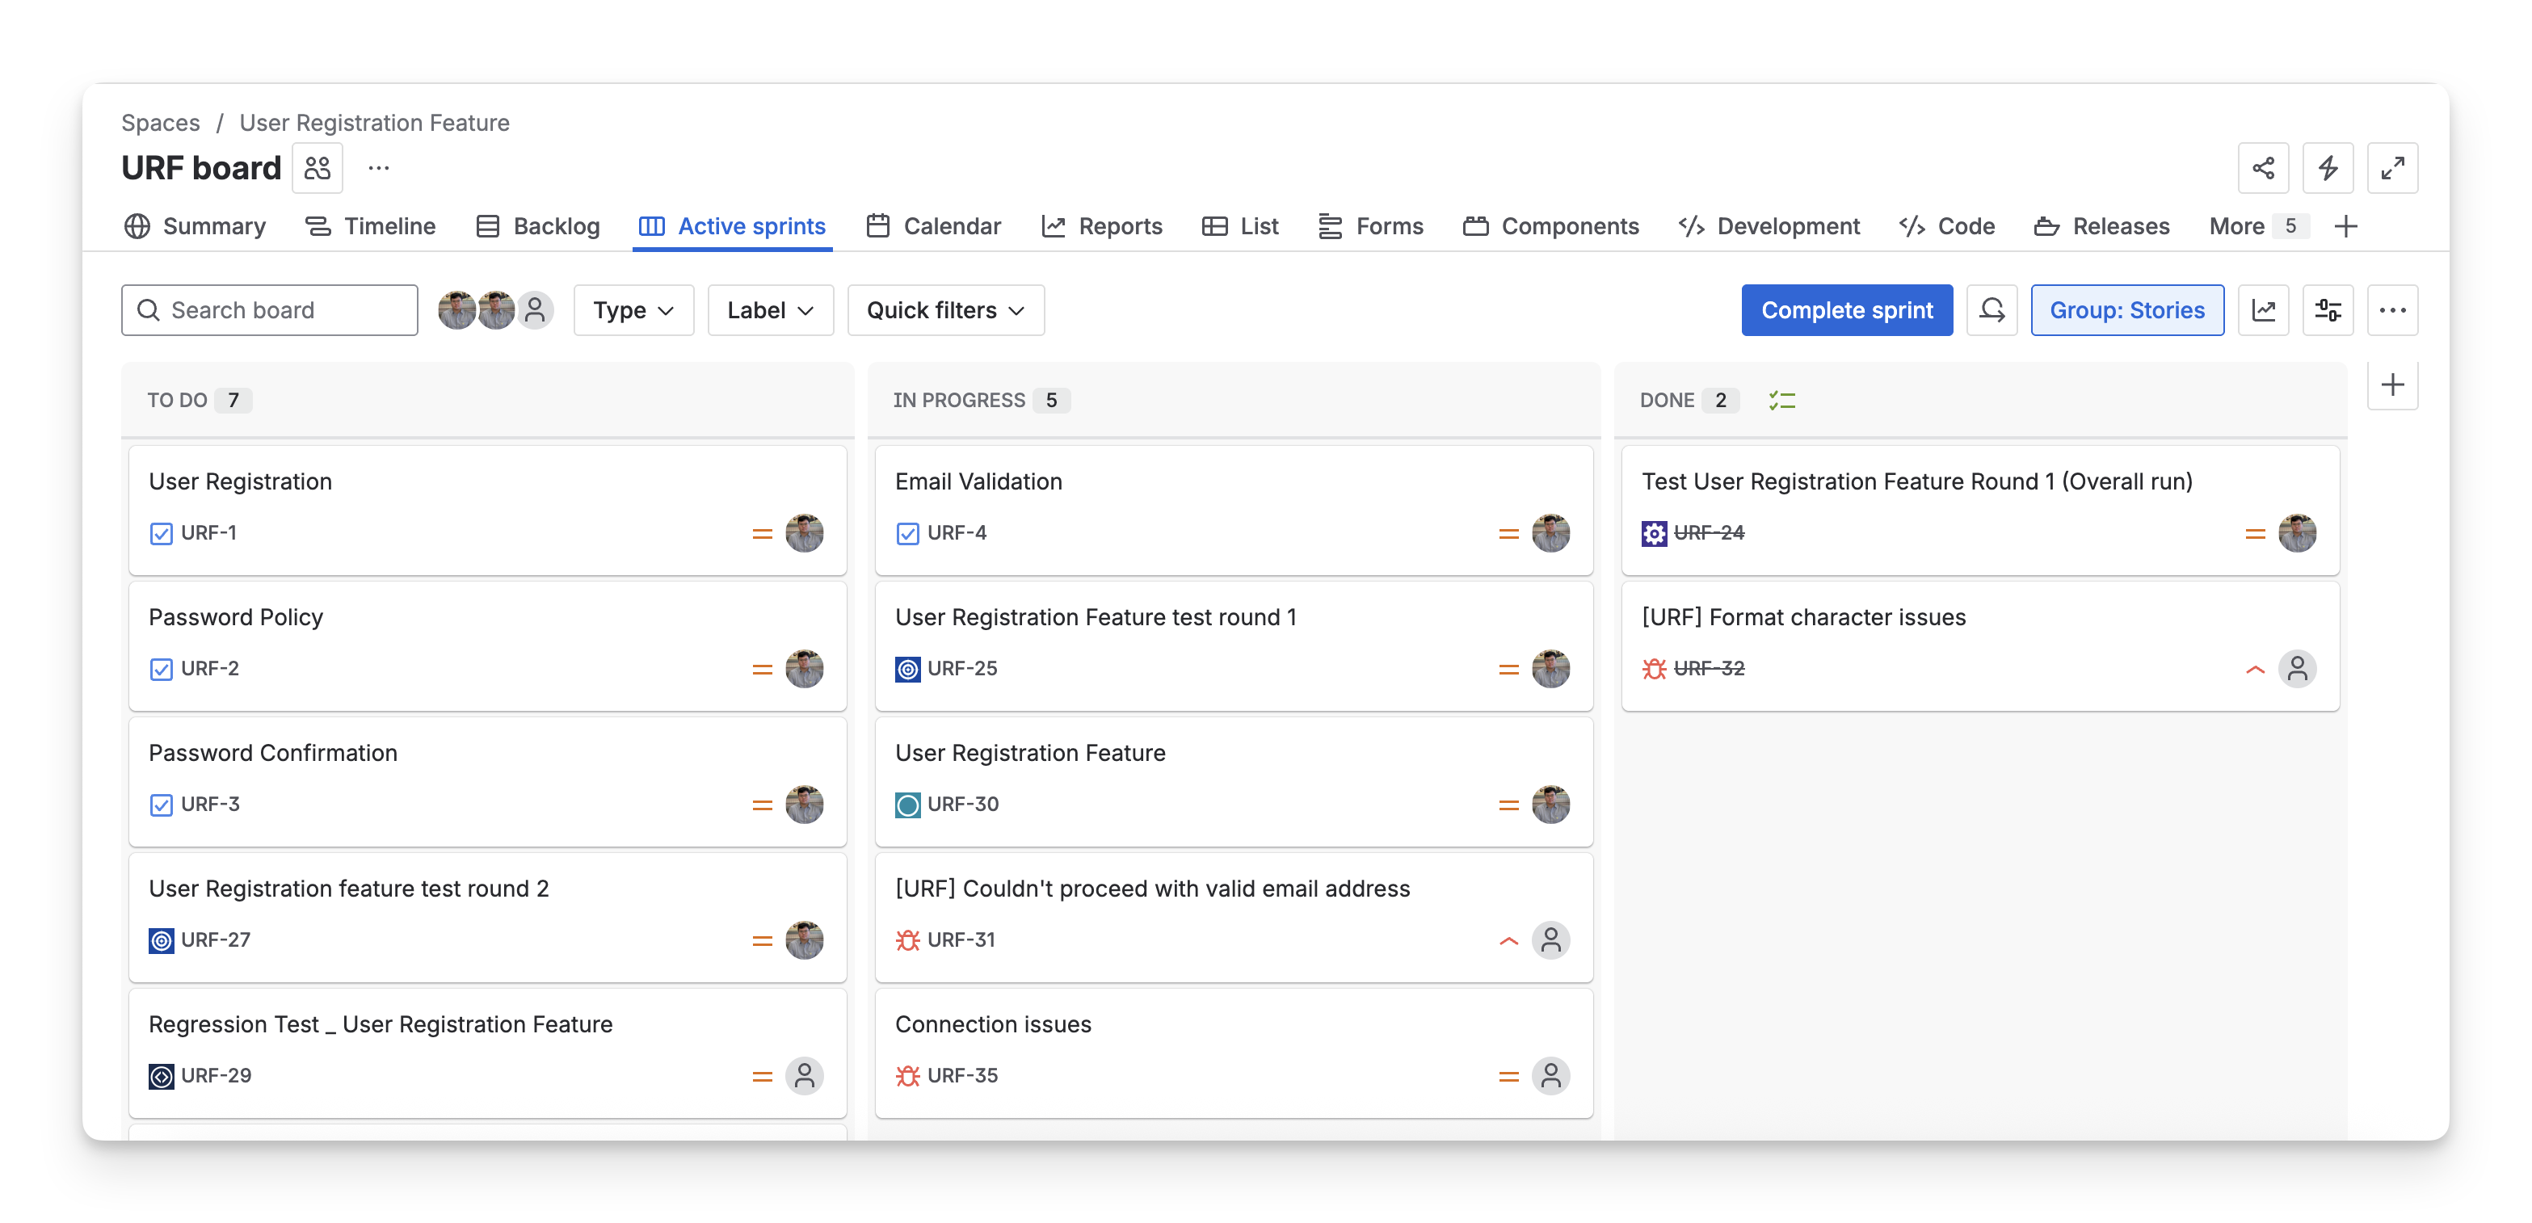Image resolution: width=2532 pixels, height=1223 pixels.
Task: Open the Quick filters dropdown
Action: point(944,311)
